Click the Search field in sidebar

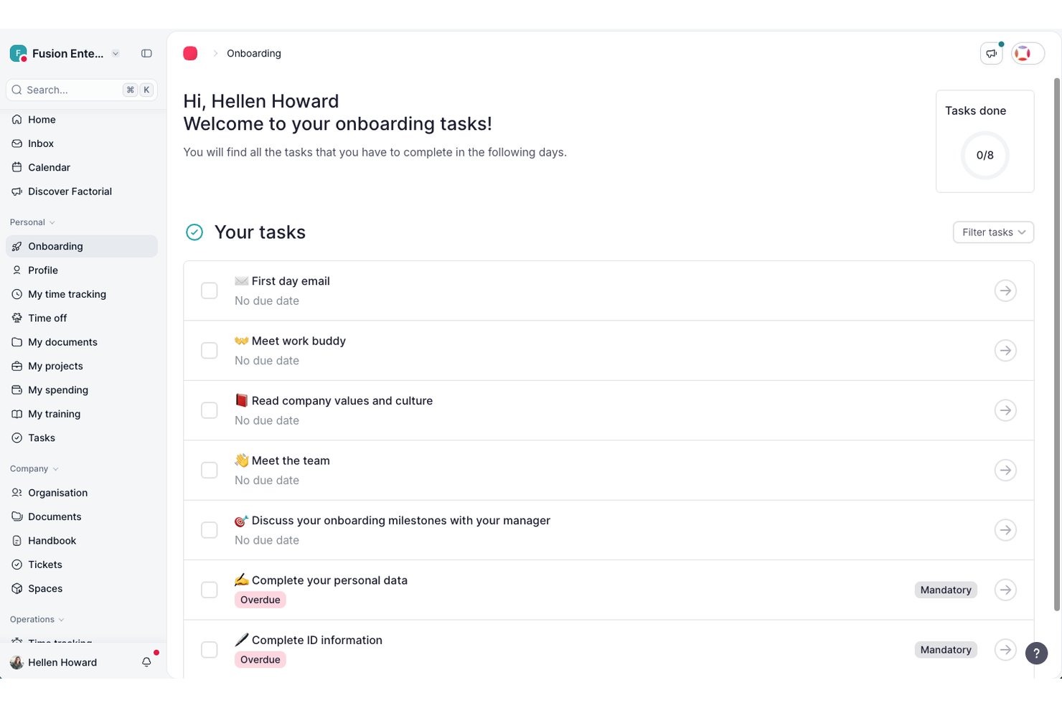(x=82, y=90)
